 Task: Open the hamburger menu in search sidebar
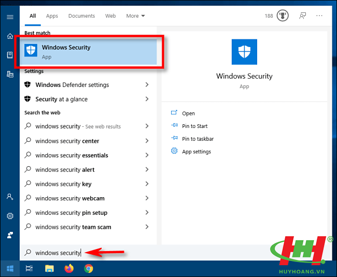(x=10, y=17)
